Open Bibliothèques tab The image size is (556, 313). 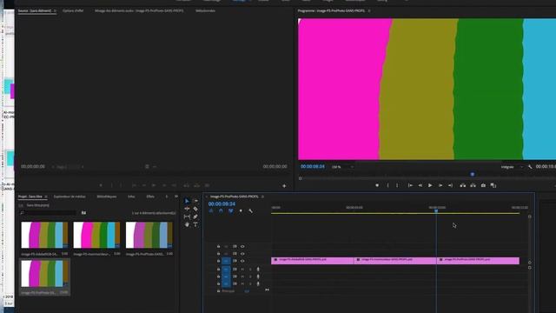pyautogui.click(x=107, y=196)
